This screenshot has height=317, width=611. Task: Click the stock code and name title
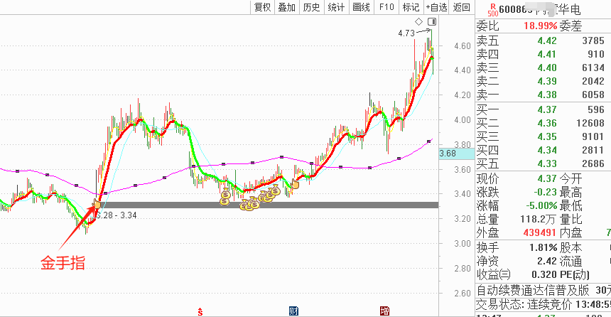(x=540, y=9)
